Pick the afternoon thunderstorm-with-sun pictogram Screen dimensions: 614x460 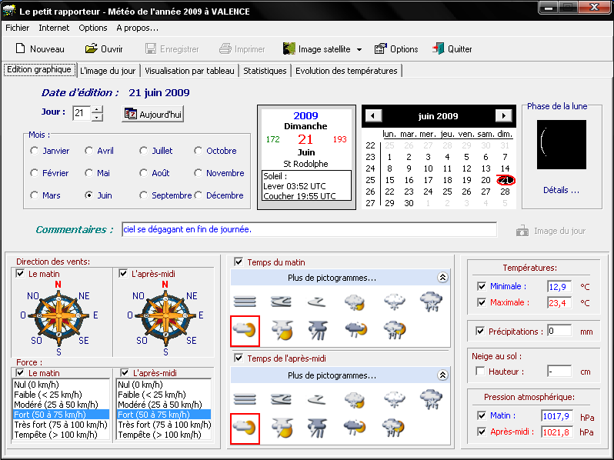click(282, 427)
